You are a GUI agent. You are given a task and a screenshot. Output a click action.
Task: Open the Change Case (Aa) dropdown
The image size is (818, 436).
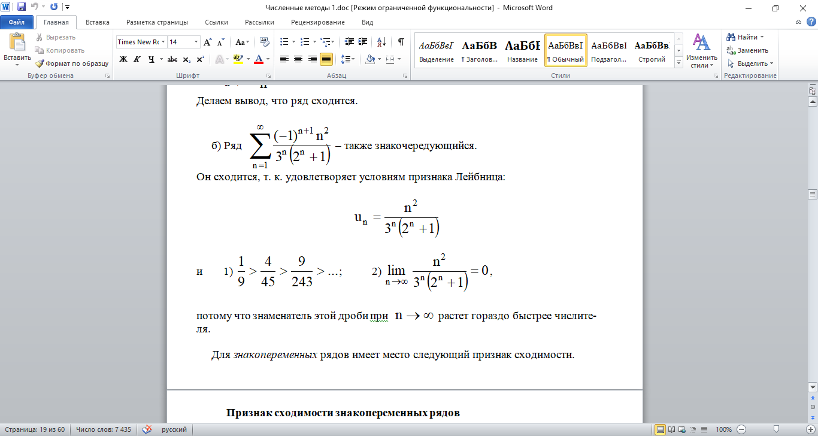click(242, 42)
